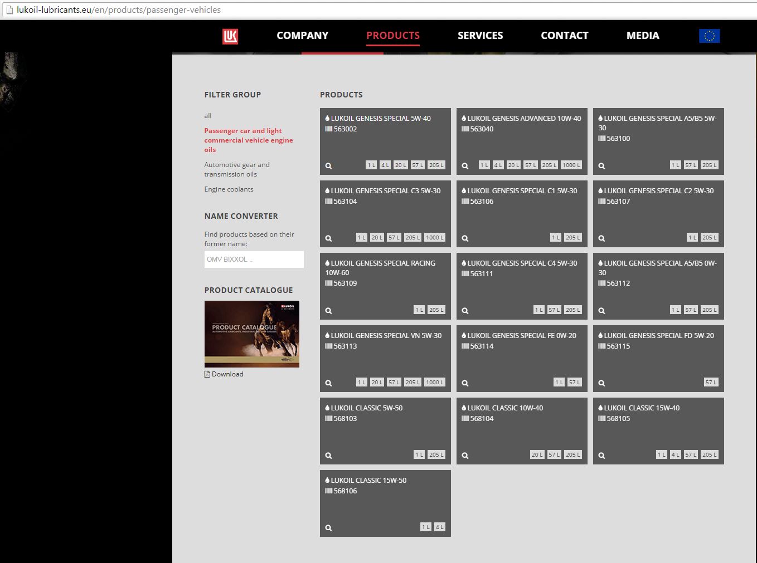Download the product catalogue
This screenshot has width=757, height=563.
coord(227,374)
